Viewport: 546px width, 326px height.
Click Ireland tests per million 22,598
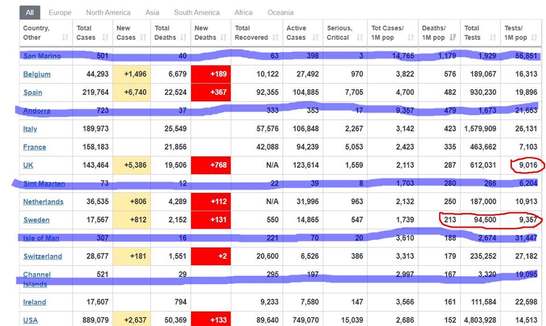(526, 302)
